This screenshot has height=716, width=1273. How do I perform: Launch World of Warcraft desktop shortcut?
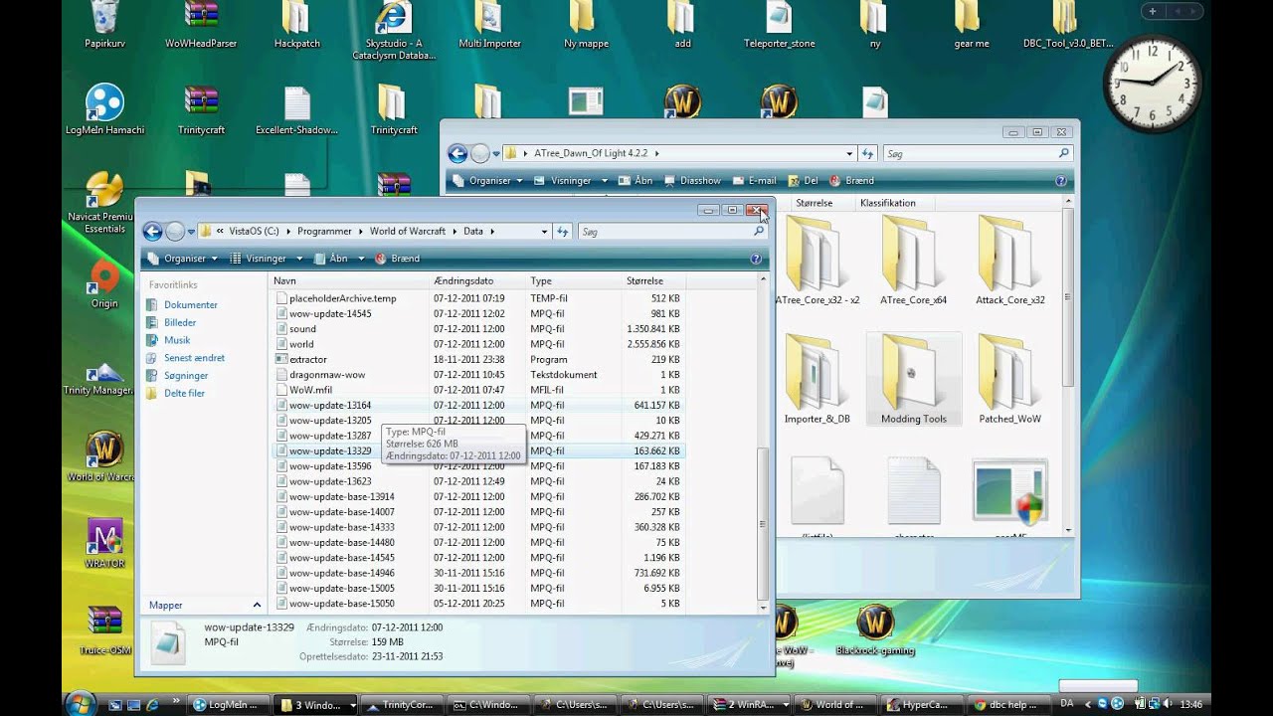pos(102,456)
